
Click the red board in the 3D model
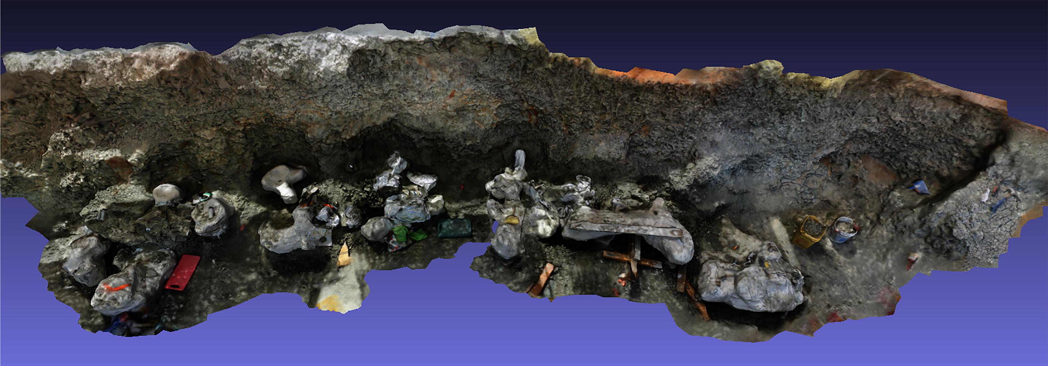point(183,272)
